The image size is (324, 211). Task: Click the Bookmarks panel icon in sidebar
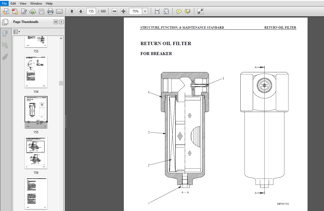(x=5, y=33)
